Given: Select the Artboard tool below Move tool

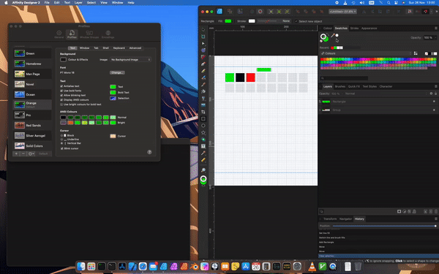Looking at the screenshot, I should [x=203, y=37].
